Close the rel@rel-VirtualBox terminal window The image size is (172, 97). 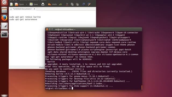(47, 29)
